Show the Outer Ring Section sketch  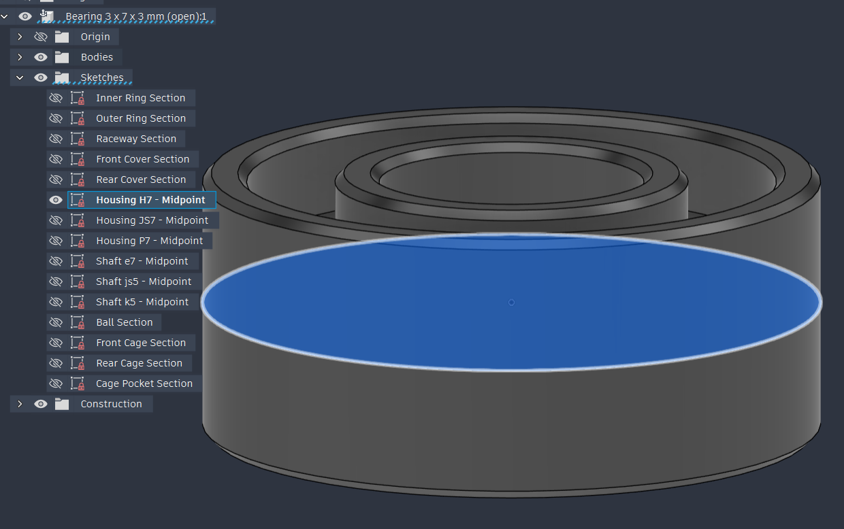click(56, 118)
